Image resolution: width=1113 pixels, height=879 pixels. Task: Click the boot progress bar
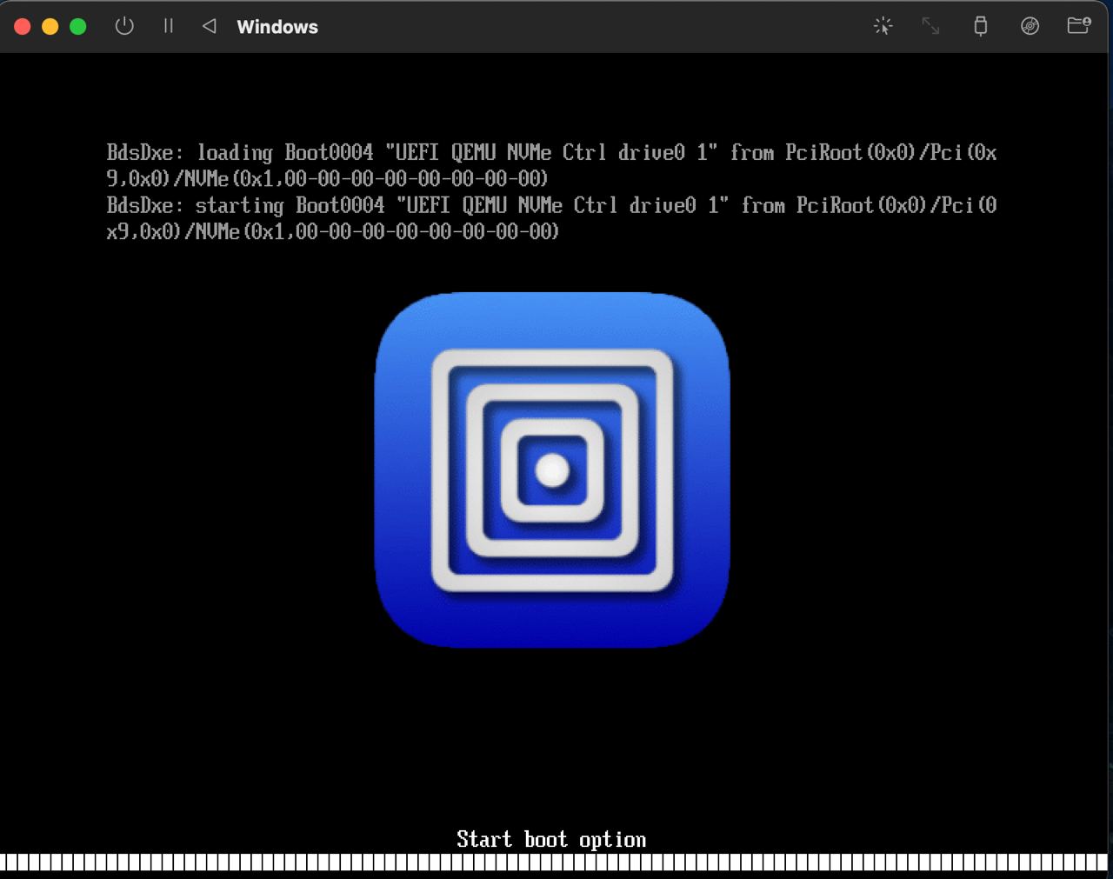[x=555, y=862]
